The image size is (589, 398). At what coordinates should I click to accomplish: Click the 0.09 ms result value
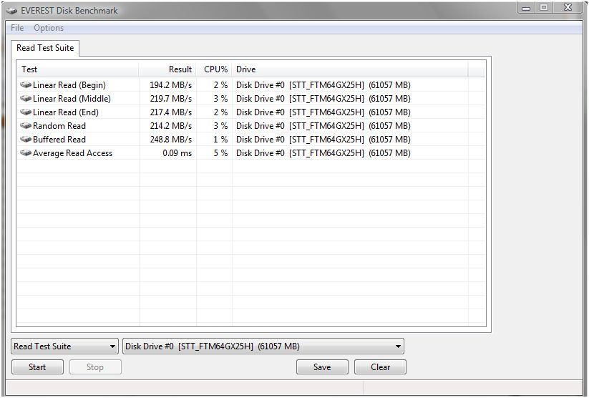point(177,153)
